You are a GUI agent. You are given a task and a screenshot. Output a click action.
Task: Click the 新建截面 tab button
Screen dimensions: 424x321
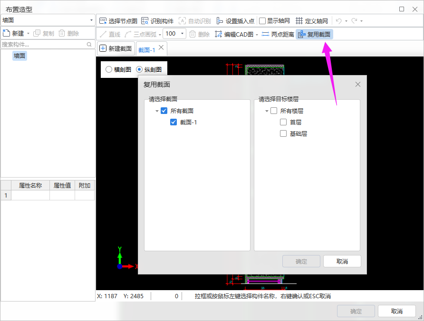coord(116,48)
